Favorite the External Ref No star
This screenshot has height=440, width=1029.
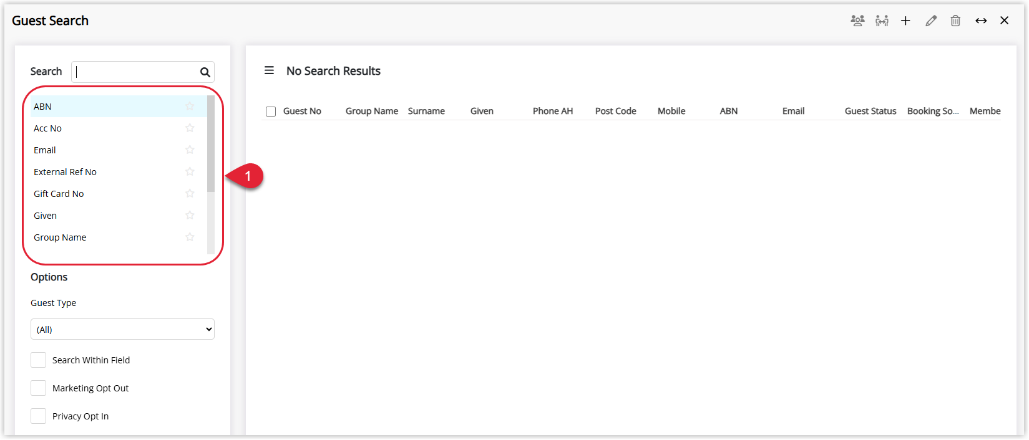point(190,172)
